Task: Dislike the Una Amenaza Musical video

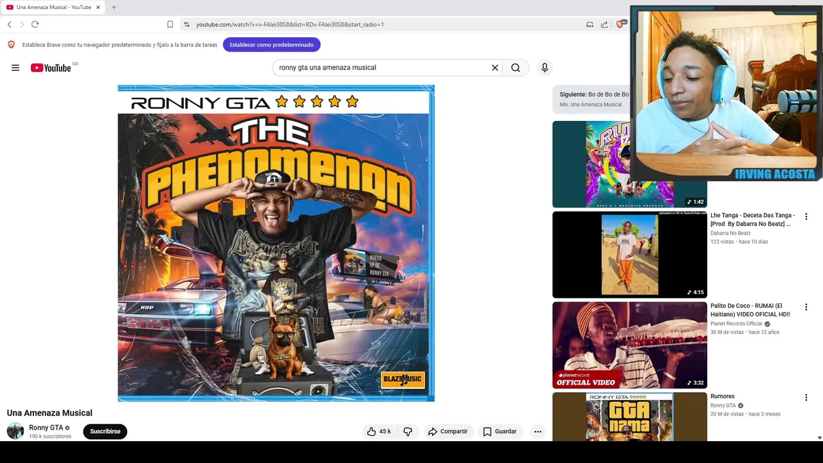Action: click(408, 431)
